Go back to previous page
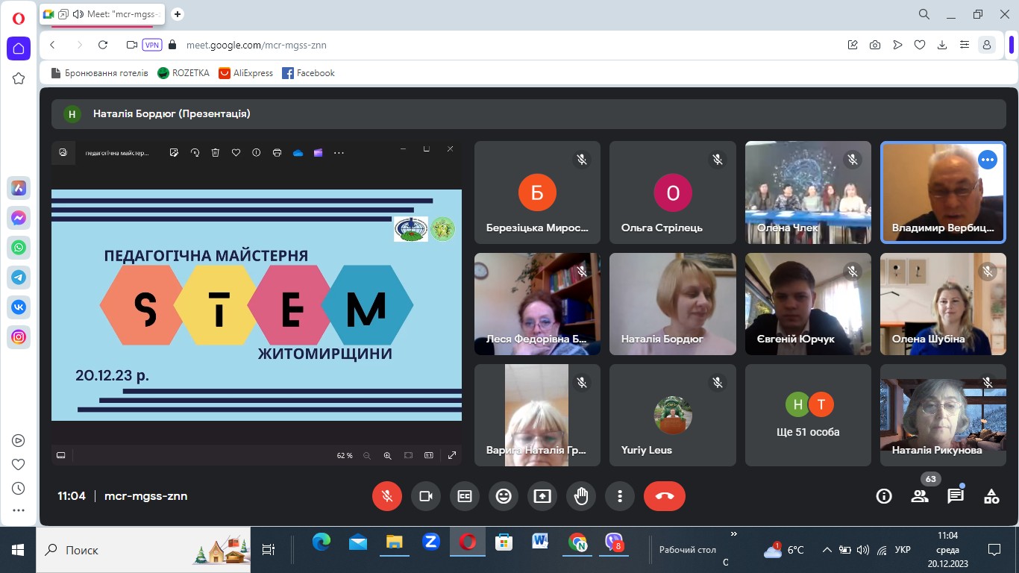This screenshot has width=1019, height=573. tap(52, 45)
